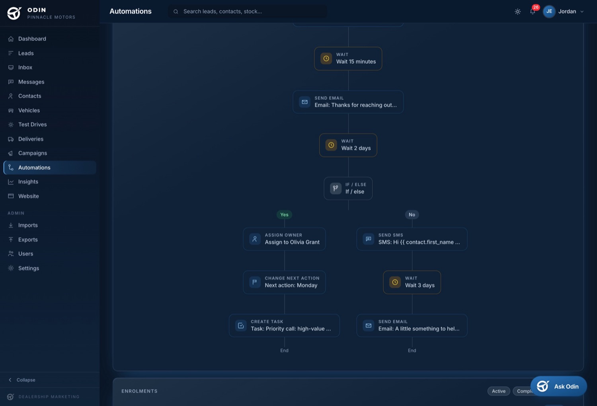
Task: Focus the search leads, contacts, stock field
Action: [247, 12]
